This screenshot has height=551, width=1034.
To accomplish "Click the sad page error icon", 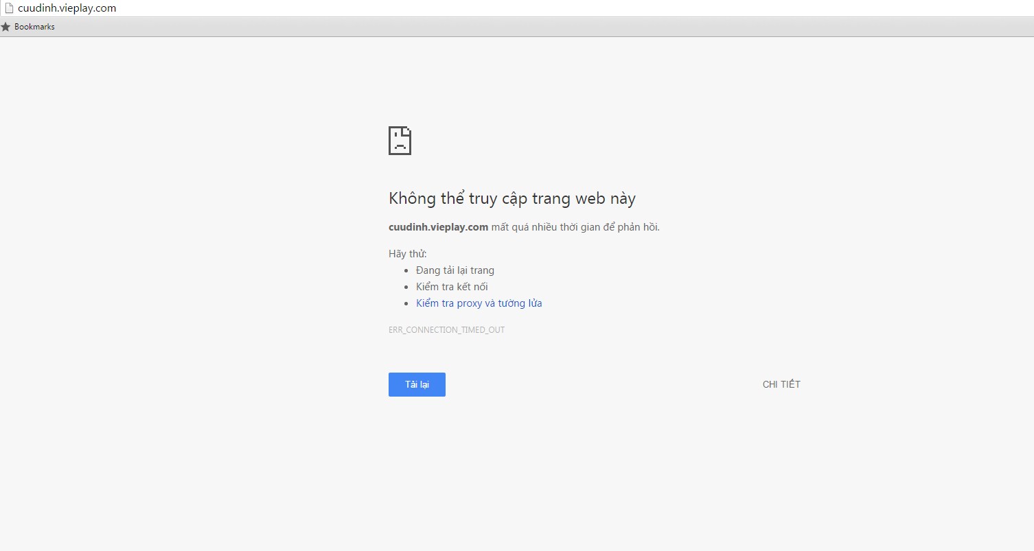I will (x=400, y=140).
